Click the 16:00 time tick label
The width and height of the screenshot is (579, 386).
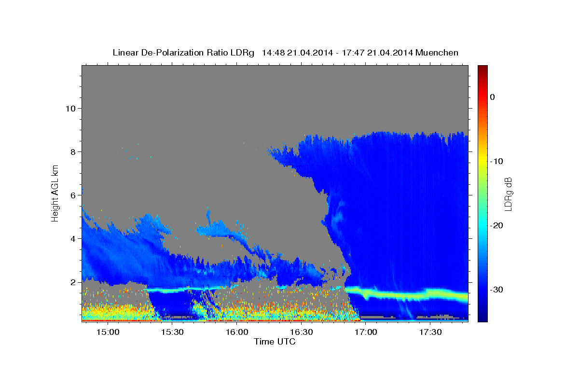tap(237, 332)
